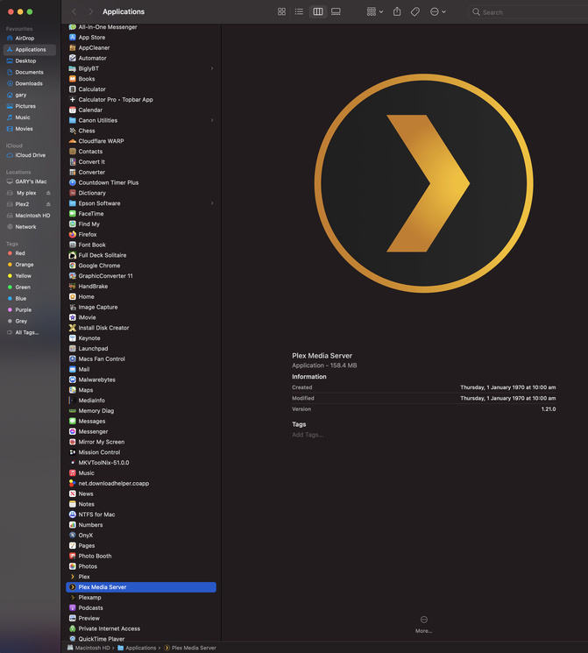
Task: Select the Plexamp app icon
Action: 73,598
